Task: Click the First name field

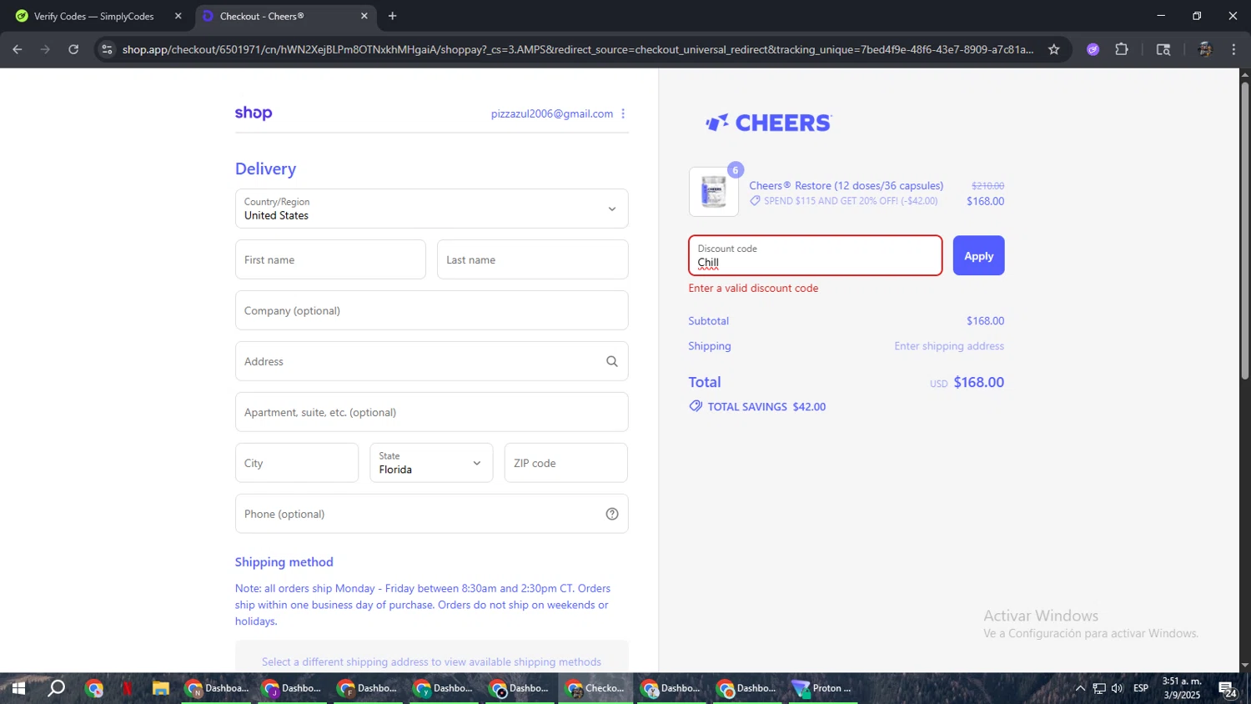Action: 330,259
